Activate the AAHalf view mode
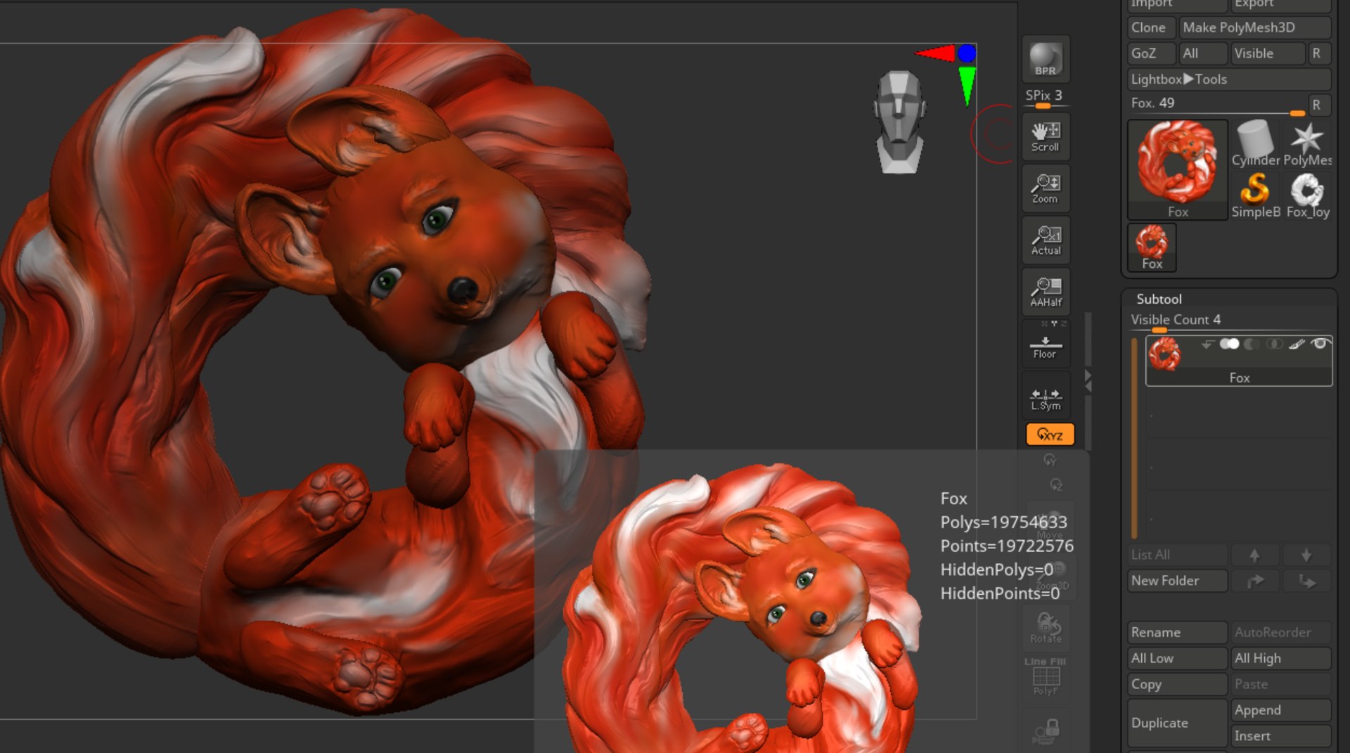 (x=1046, y=292)
